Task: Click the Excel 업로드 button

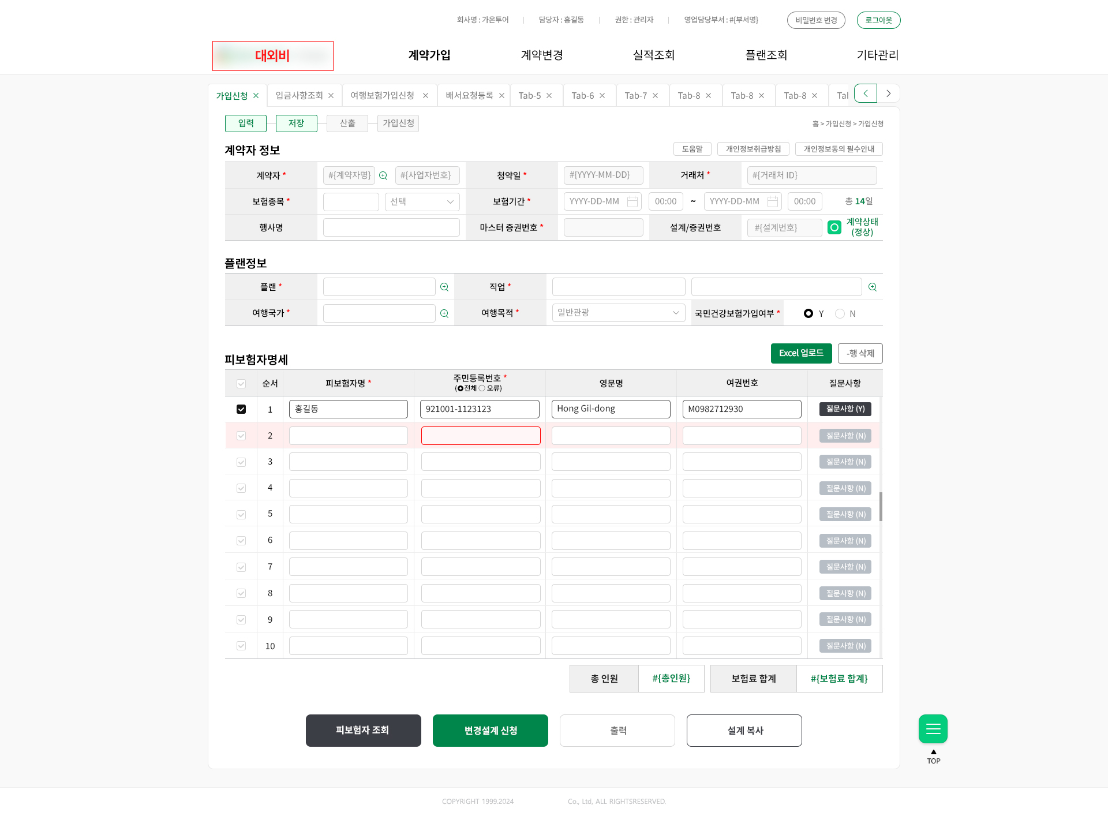Action: click(801, 353)
